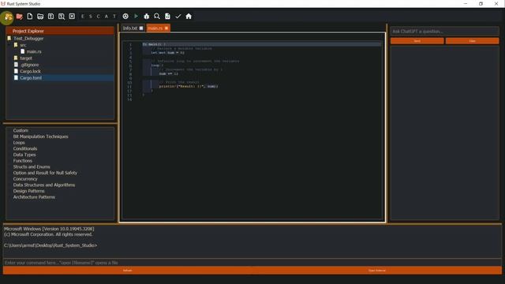Select the target folder
This screenshot has height=284, width=505.
point(26,58)
